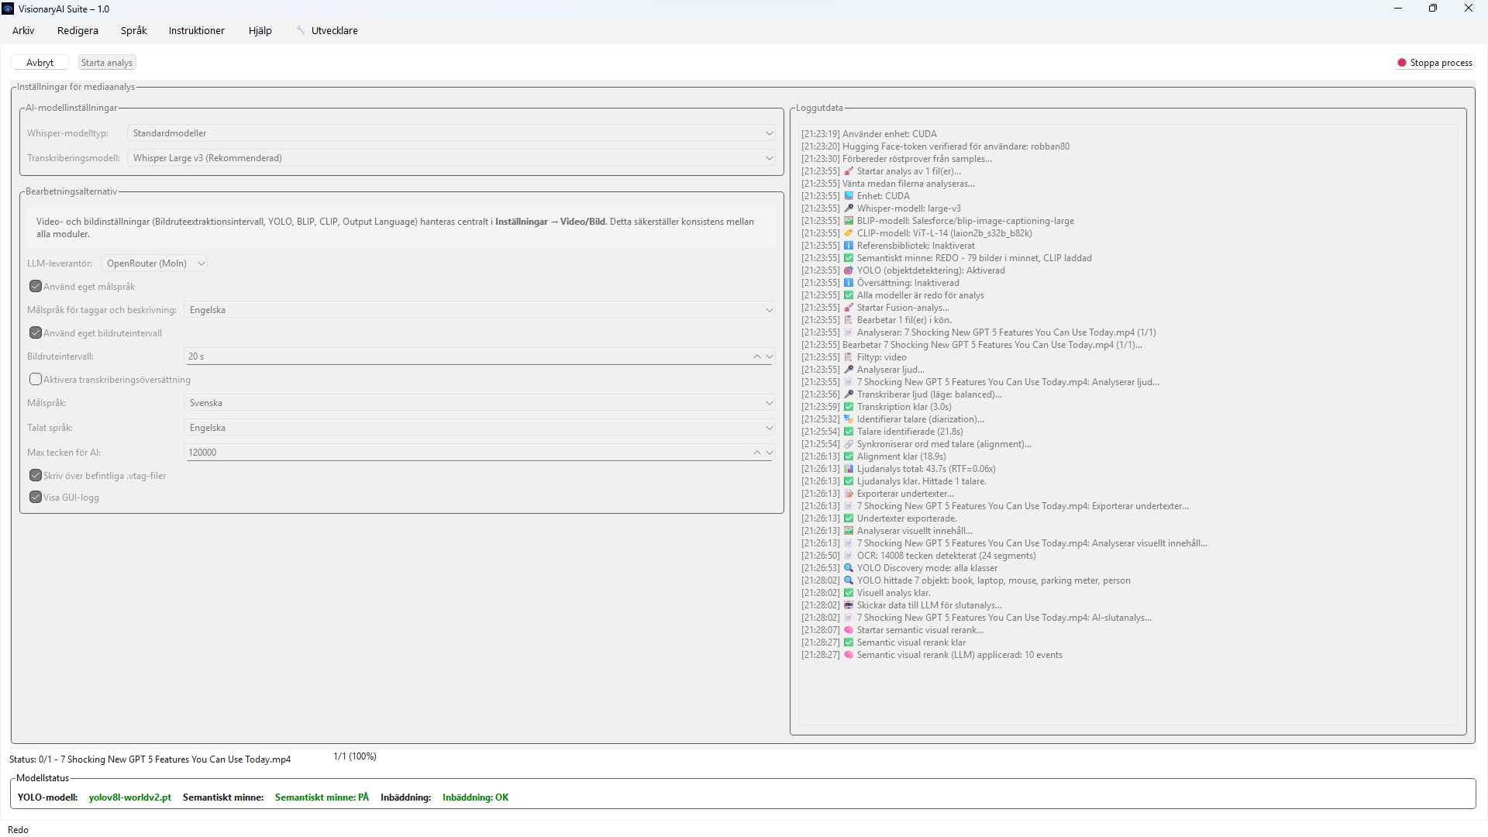Click the tag icon on CLIP-modell log line

pyautogui.click(x=849, y=233)
